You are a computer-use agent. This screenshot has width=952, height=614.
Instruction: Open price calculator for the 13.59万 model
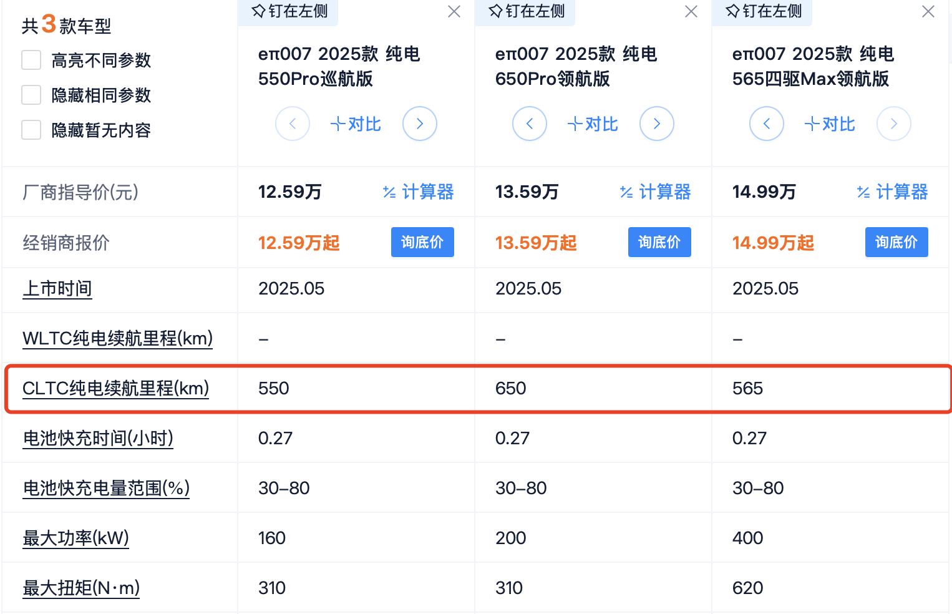tap(655, 192)
